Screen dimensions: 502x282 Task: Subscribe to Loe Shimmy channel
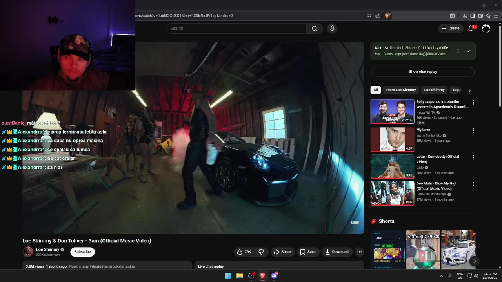(82, 252)
